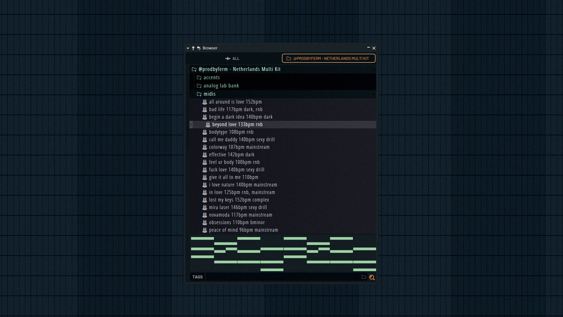Image resolution: width=563 pixels, height=317 pixels.
Task: Click the MIDI icon of novamoda 117bpm mainstream
Action: coord(205,215)
